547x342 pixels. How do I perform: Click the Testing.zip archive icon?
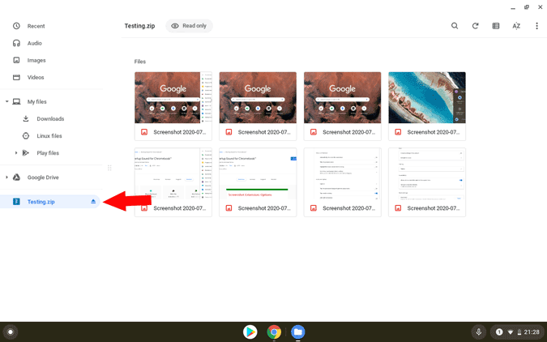(x=16, y=201)
